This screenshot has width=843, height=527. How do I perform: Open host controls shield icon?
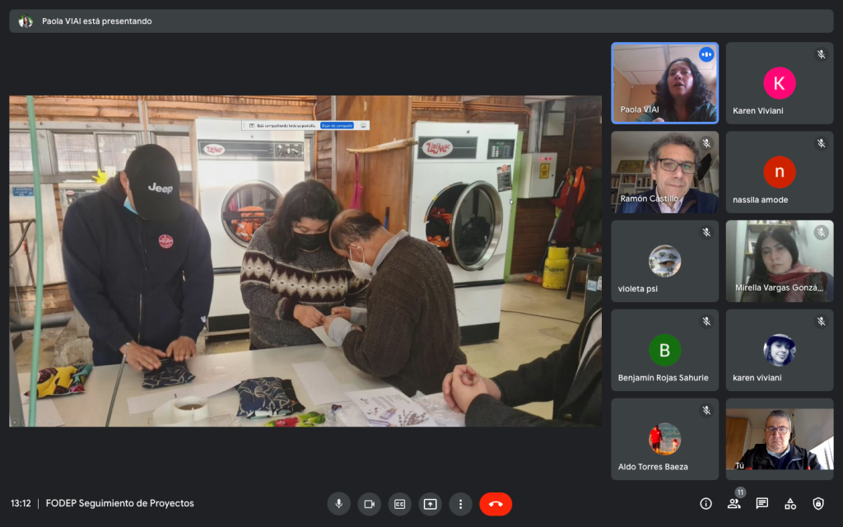818,504
